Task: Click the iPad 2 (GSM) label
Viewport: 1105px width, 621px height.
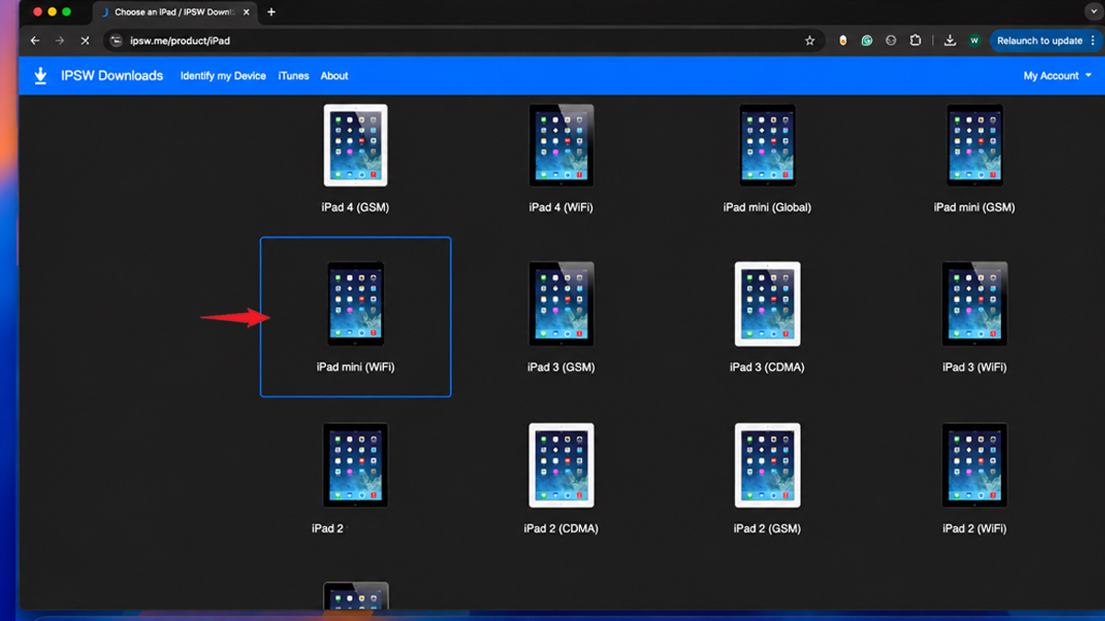Action: coord(767,528)
